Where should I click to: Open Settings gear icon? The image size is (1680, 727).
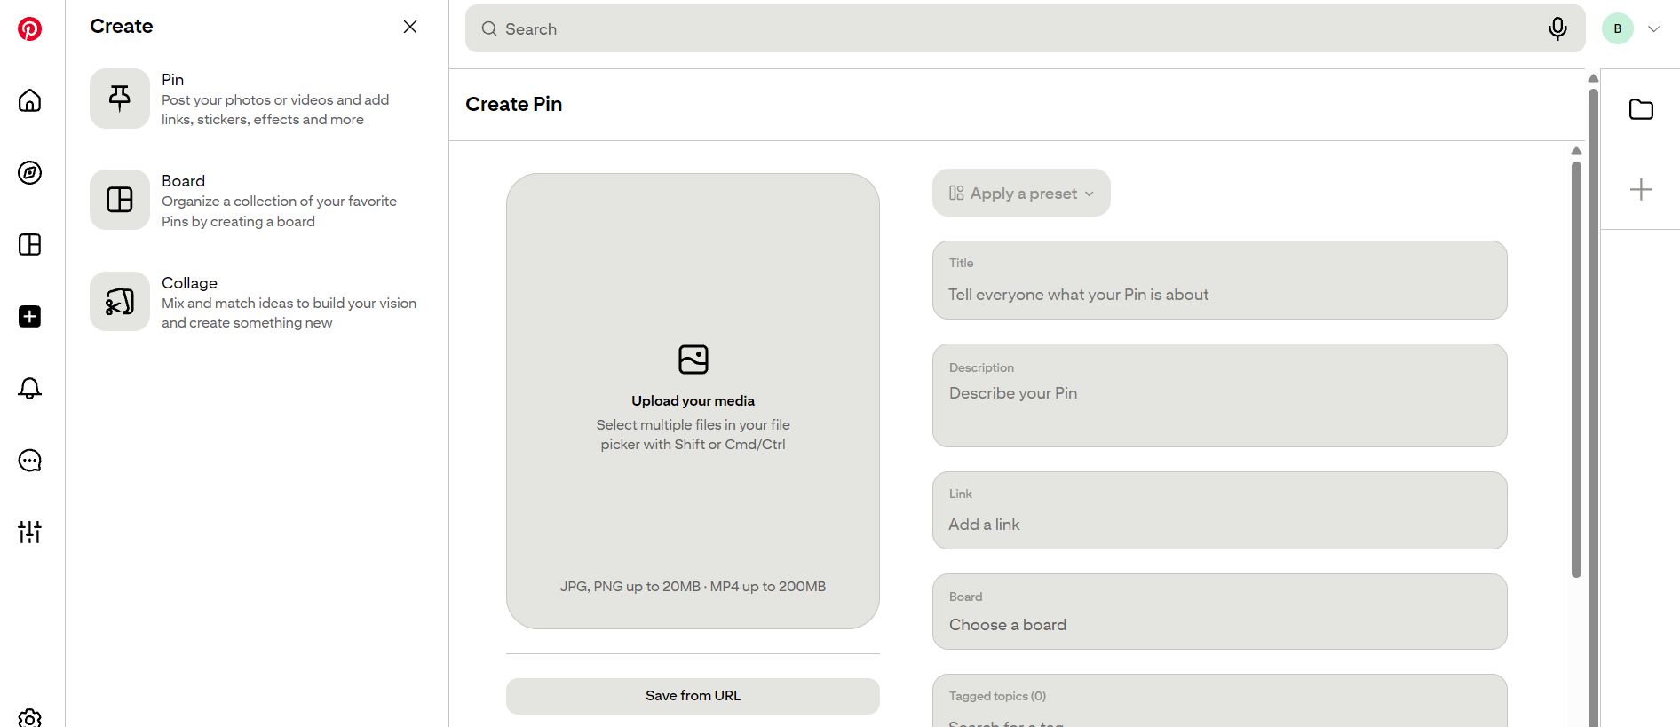(x=29, y=717)
